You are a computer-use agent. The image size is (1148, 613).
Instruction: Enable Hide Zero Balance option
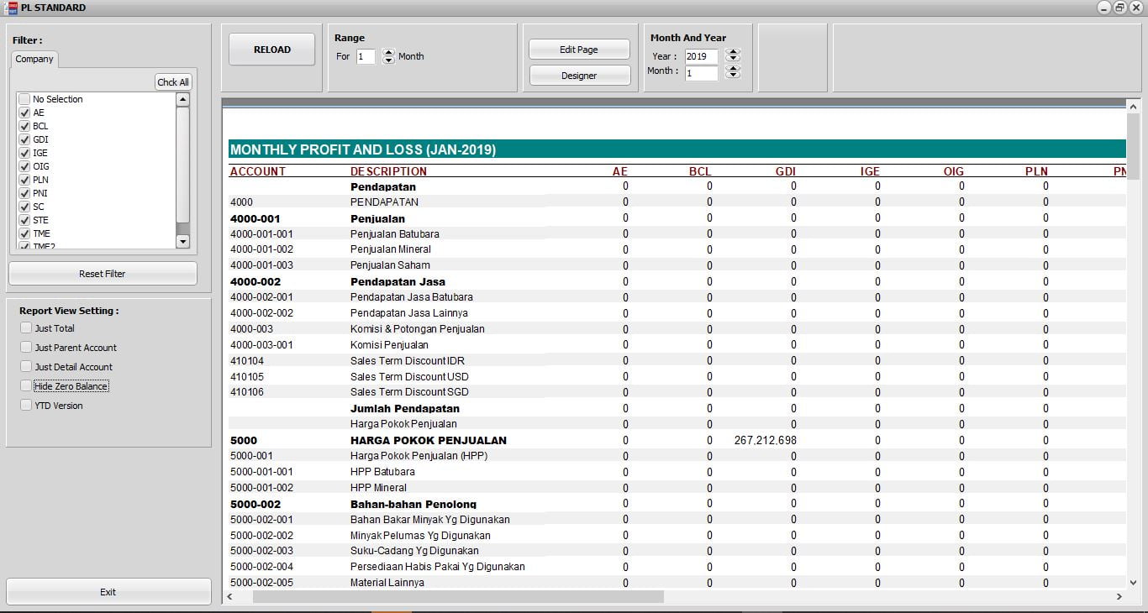27,386
